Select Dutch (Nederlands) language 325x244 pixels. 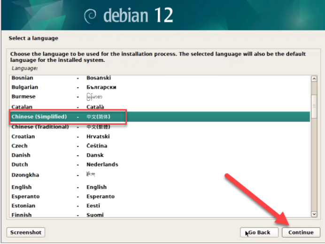point(20,165)
